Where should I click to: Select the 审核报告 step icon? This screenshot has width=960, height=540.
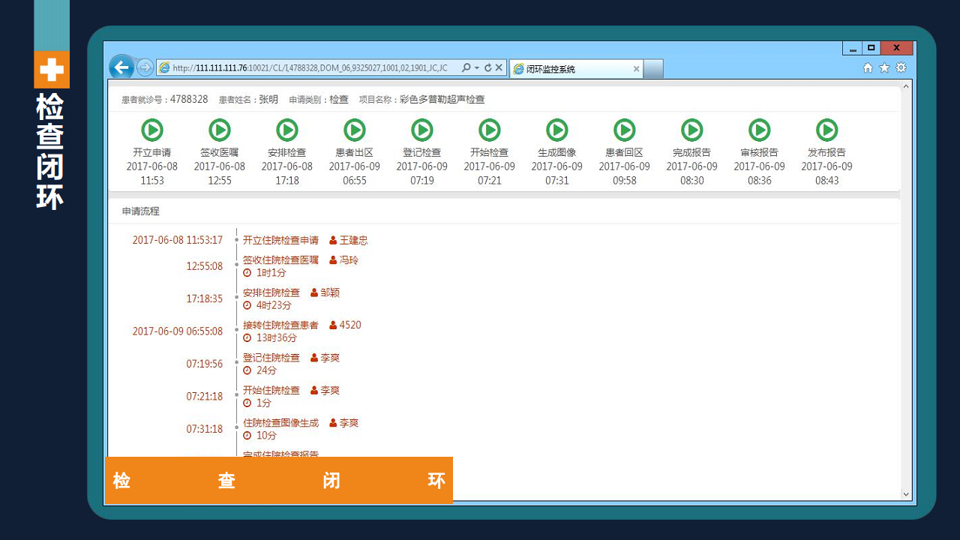point(760,130)
